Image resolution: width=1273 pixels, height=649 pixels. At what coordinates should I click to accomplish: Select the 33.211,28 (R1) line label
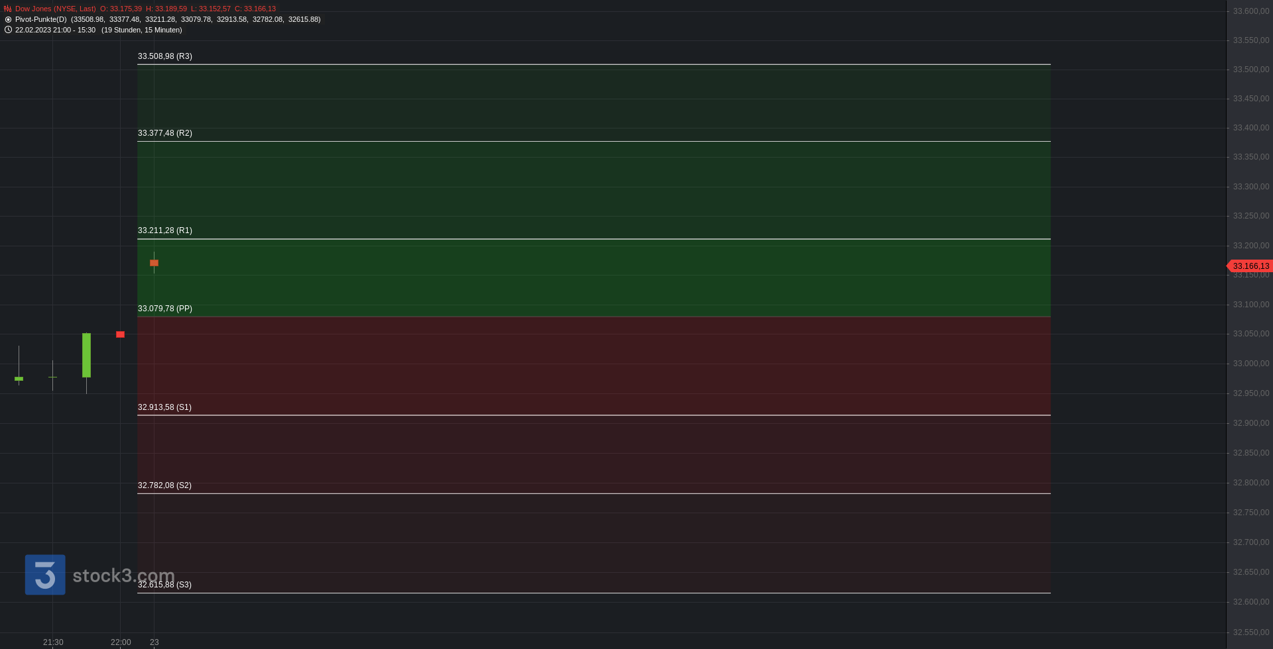pyautogui.click(x=165, y=230)
